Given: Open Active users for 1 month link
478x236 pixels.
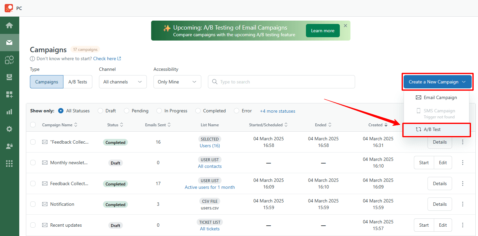Looking at the screenshot, I should (210, 187).
